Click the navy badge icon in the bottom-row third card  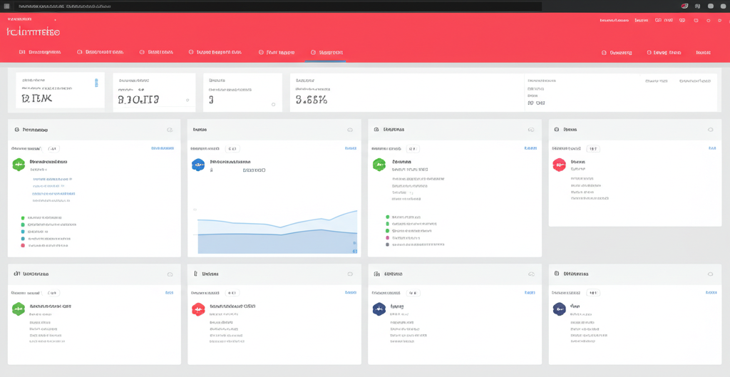point(379,309)
